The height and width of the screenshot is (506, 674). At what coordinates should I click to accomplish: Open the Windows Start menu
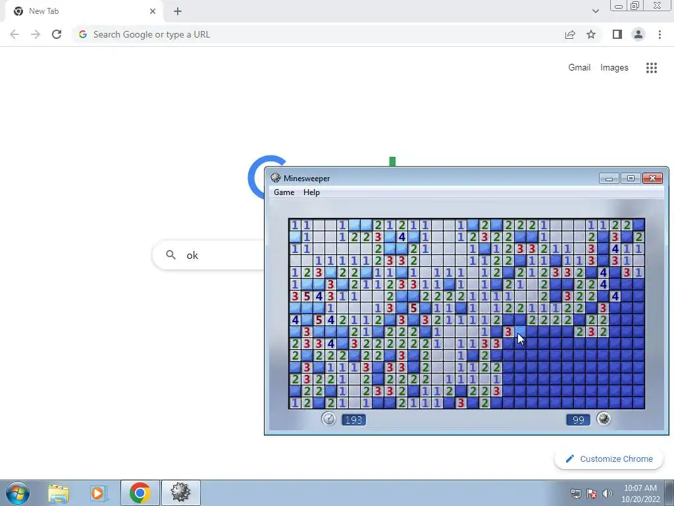click(18, 493)
